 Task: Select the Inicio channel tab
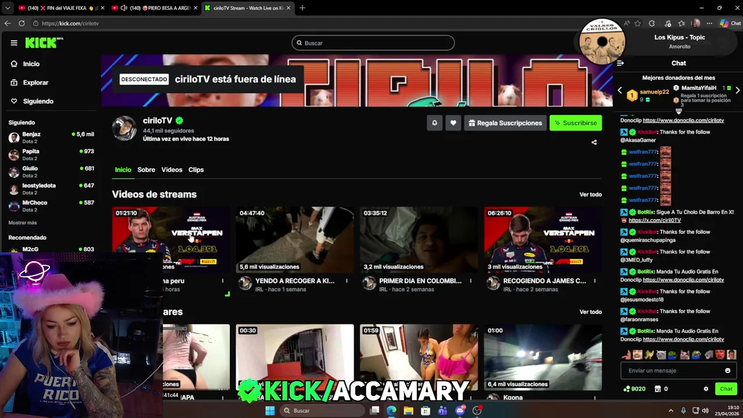pos(123,170)
